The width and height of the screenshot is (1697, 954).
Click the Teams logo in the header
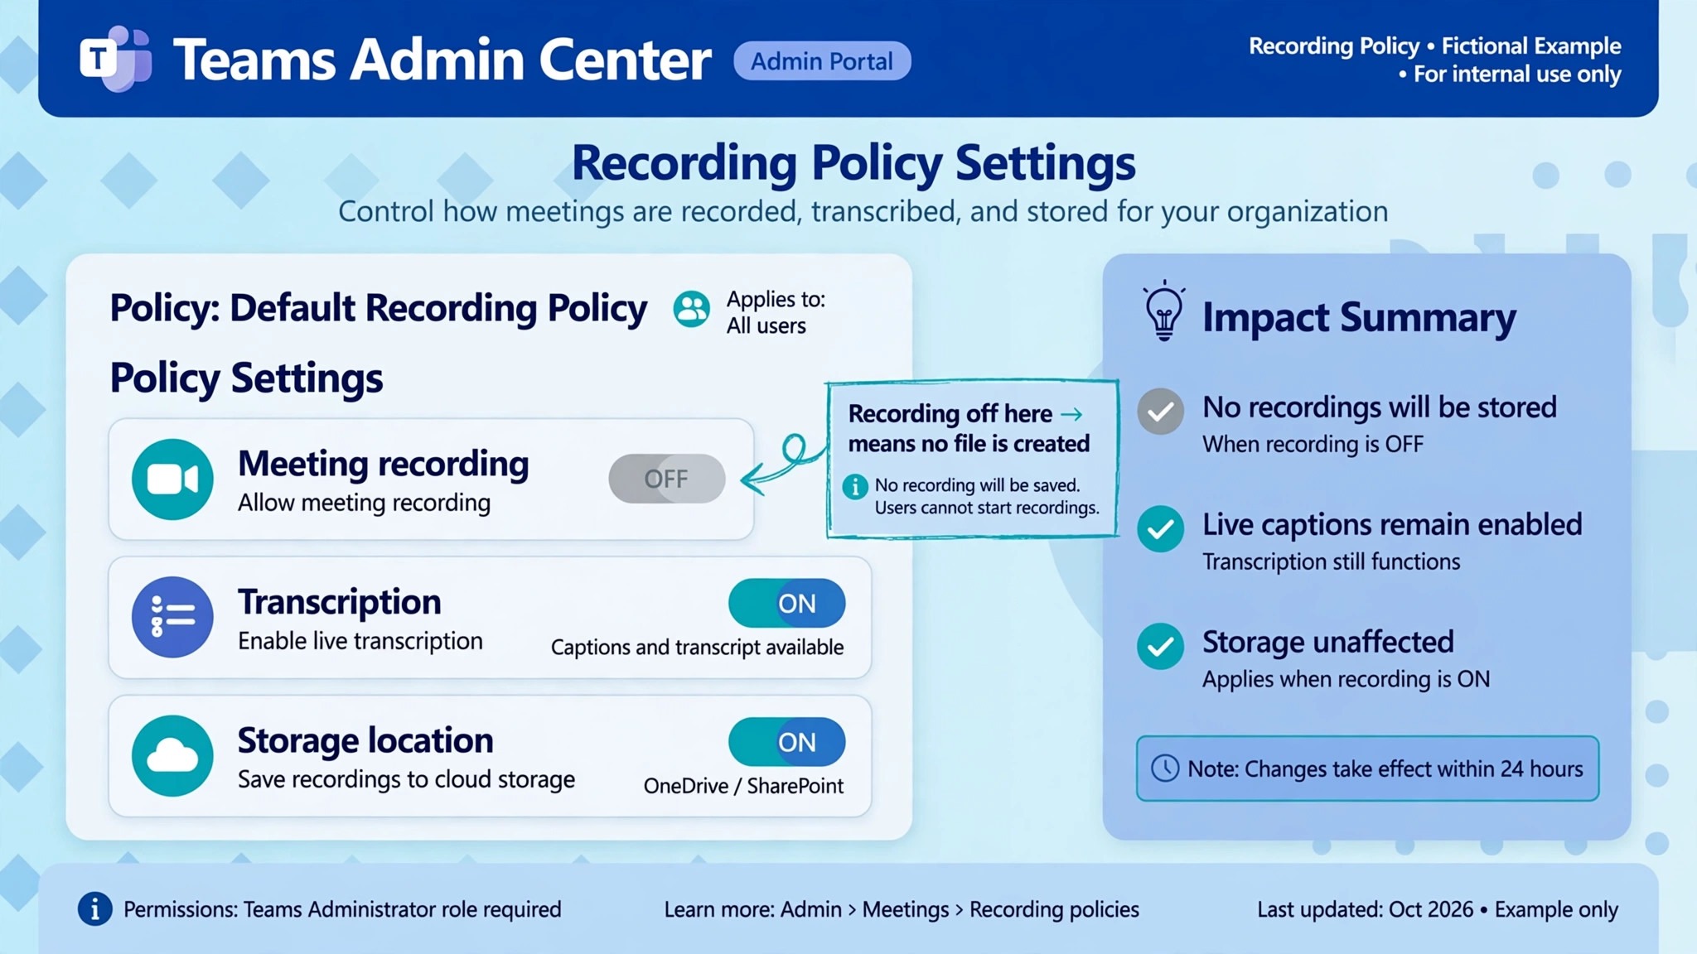[116, 59]
